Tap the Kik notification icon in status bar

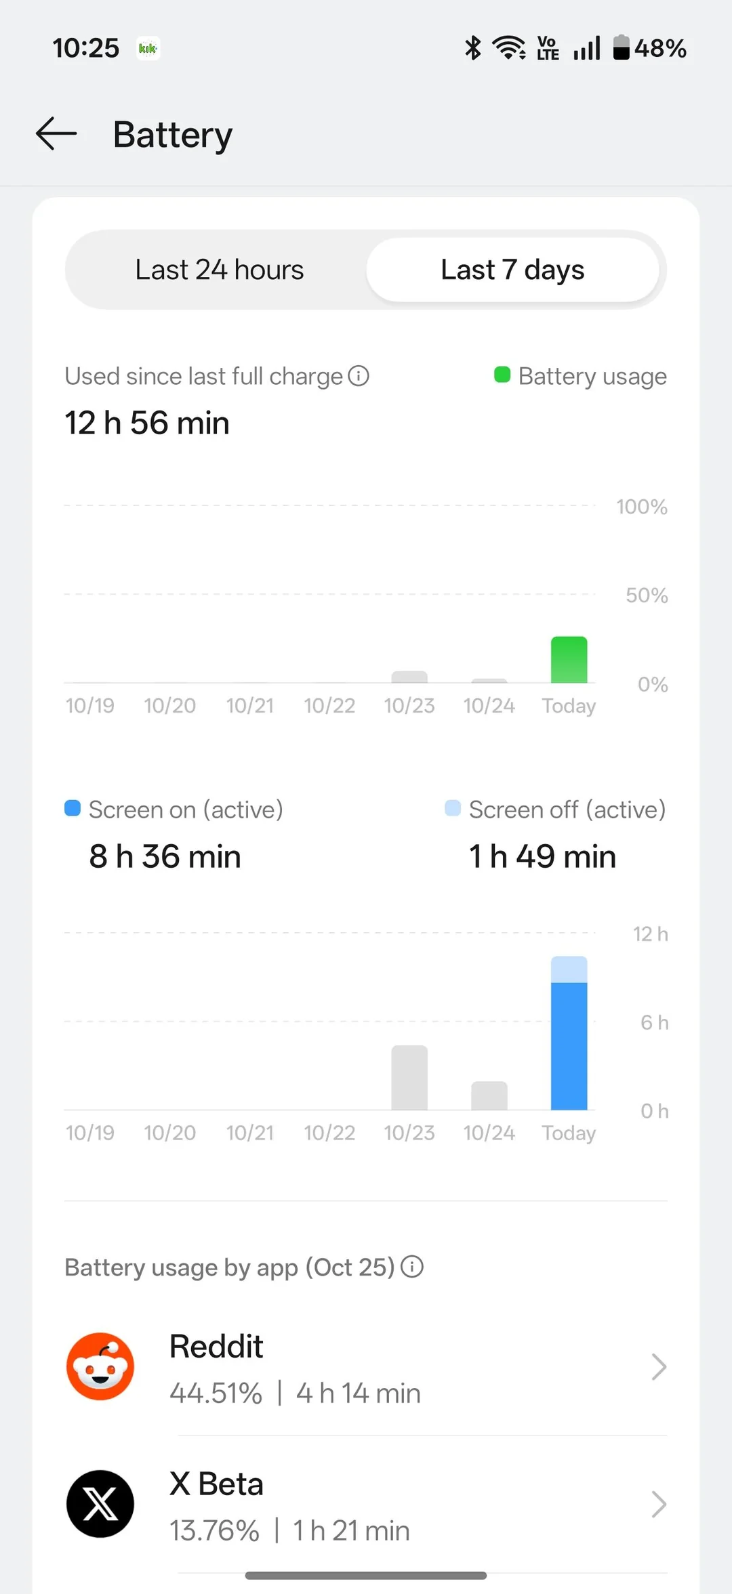tap(148, 48)
